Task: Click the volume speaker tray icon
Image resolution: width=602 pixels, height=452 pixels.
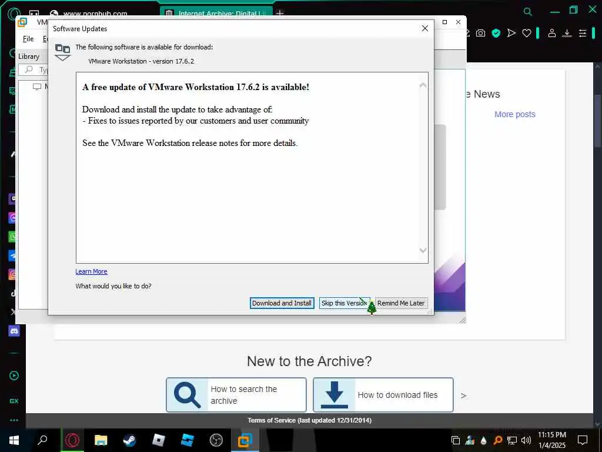Action: (526, 440)
